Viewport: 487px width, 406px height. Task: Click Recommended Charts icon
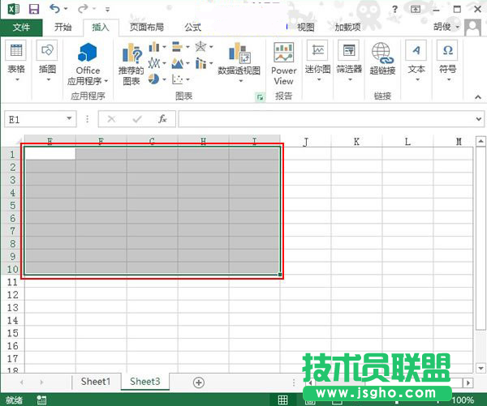(x=131, y=64)
